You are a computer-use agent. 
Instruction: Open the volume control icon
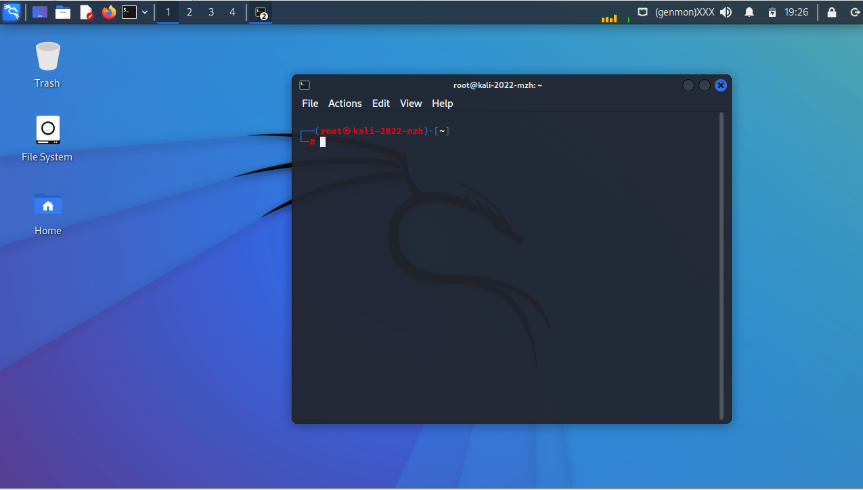(x=726, y=12)
